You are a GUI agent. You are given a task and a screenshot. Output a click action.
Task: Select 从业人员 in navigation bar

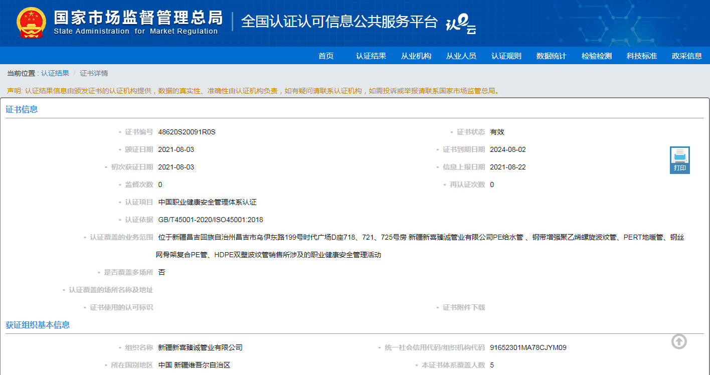pyautogui.click(x=461, y=56)
